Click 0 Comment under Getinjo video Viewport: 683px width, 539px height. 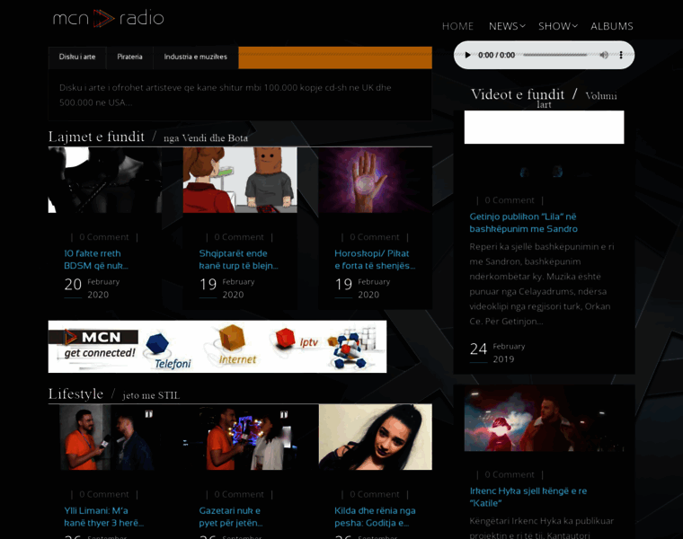(510, 200)
